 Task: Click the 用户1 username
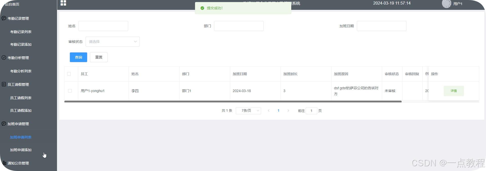[458, 4]
